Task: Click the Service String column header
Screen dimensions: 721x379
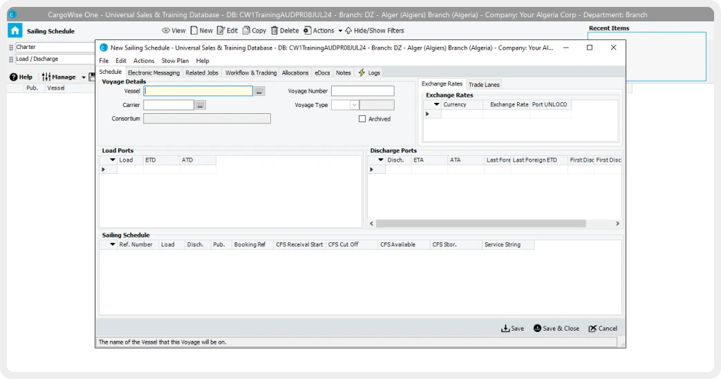Action: pyautogui.click(x=508, y=245)
